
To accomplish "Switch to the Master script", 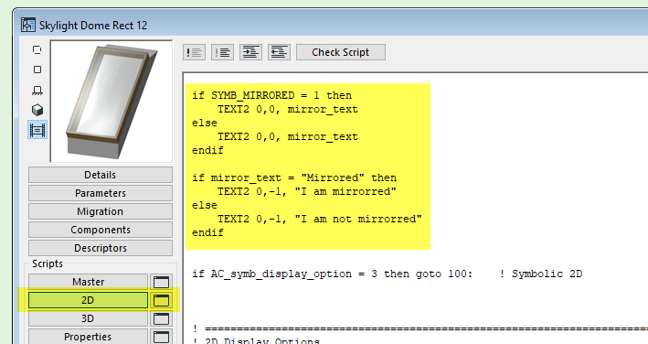I will (88, 282).
